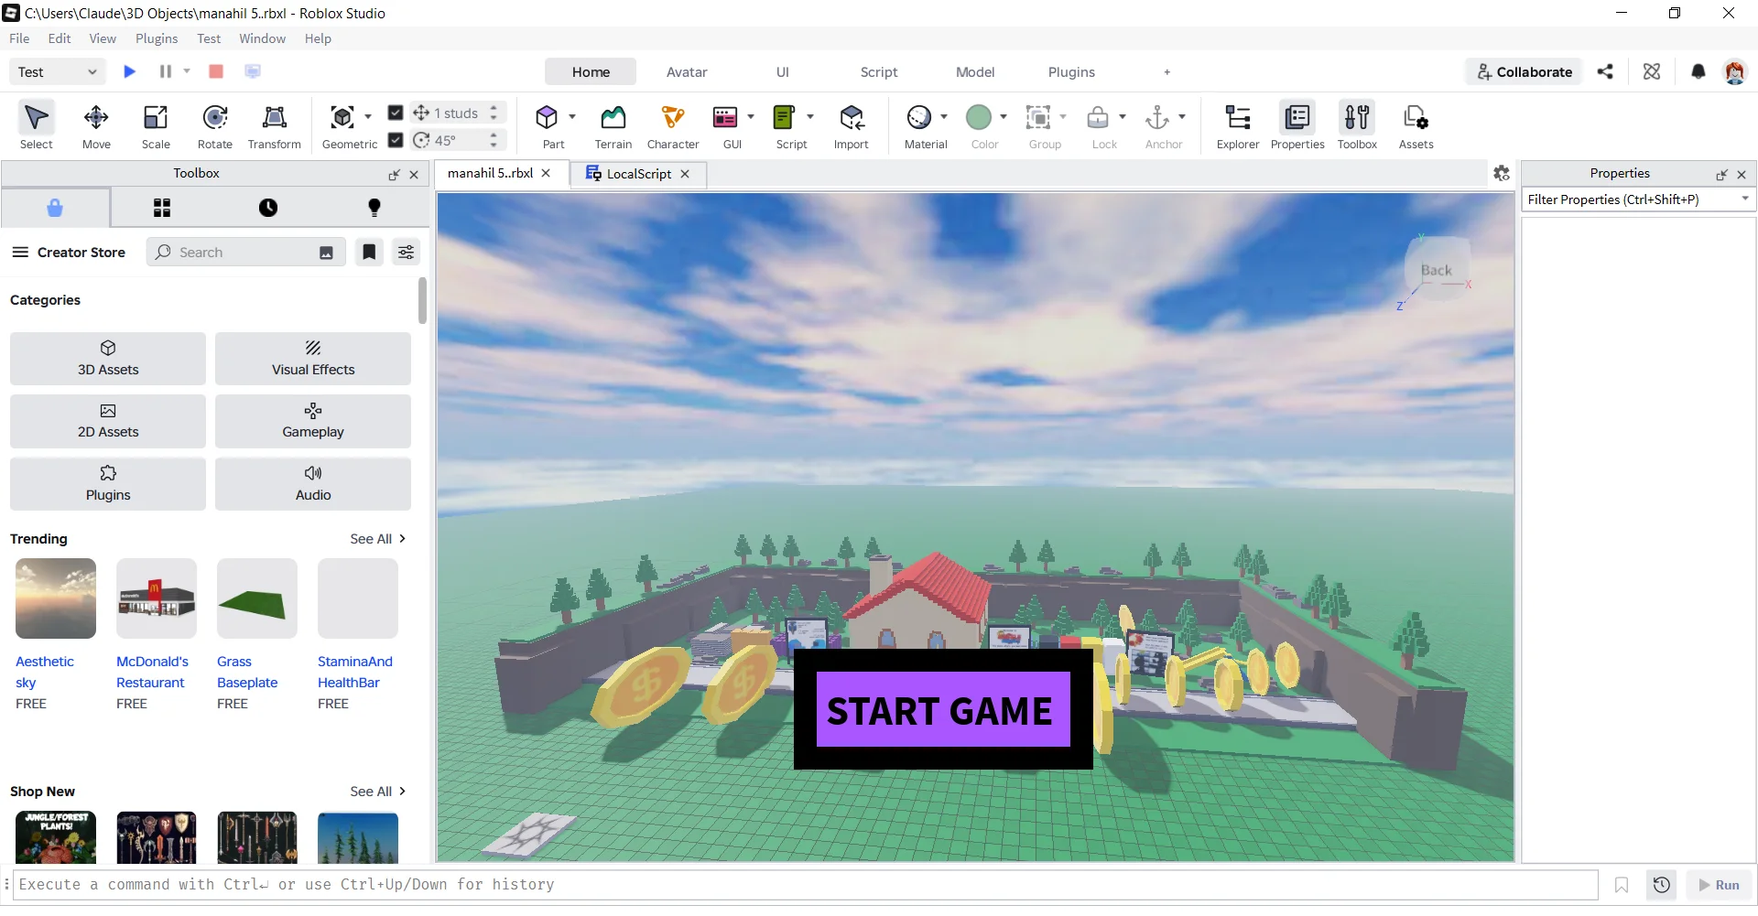Choose the Select tool

coord(37,124)
